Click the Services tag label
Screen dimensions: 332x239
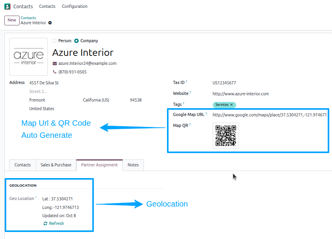pos(222,105)
